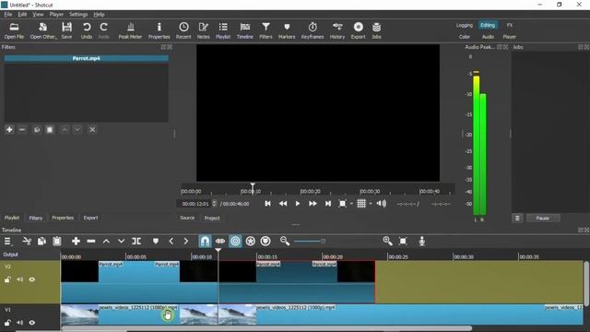Image resolution: width=590 pixels, height=332 pixels.
Task: Toggle player volume control
Action: [382, 204]
